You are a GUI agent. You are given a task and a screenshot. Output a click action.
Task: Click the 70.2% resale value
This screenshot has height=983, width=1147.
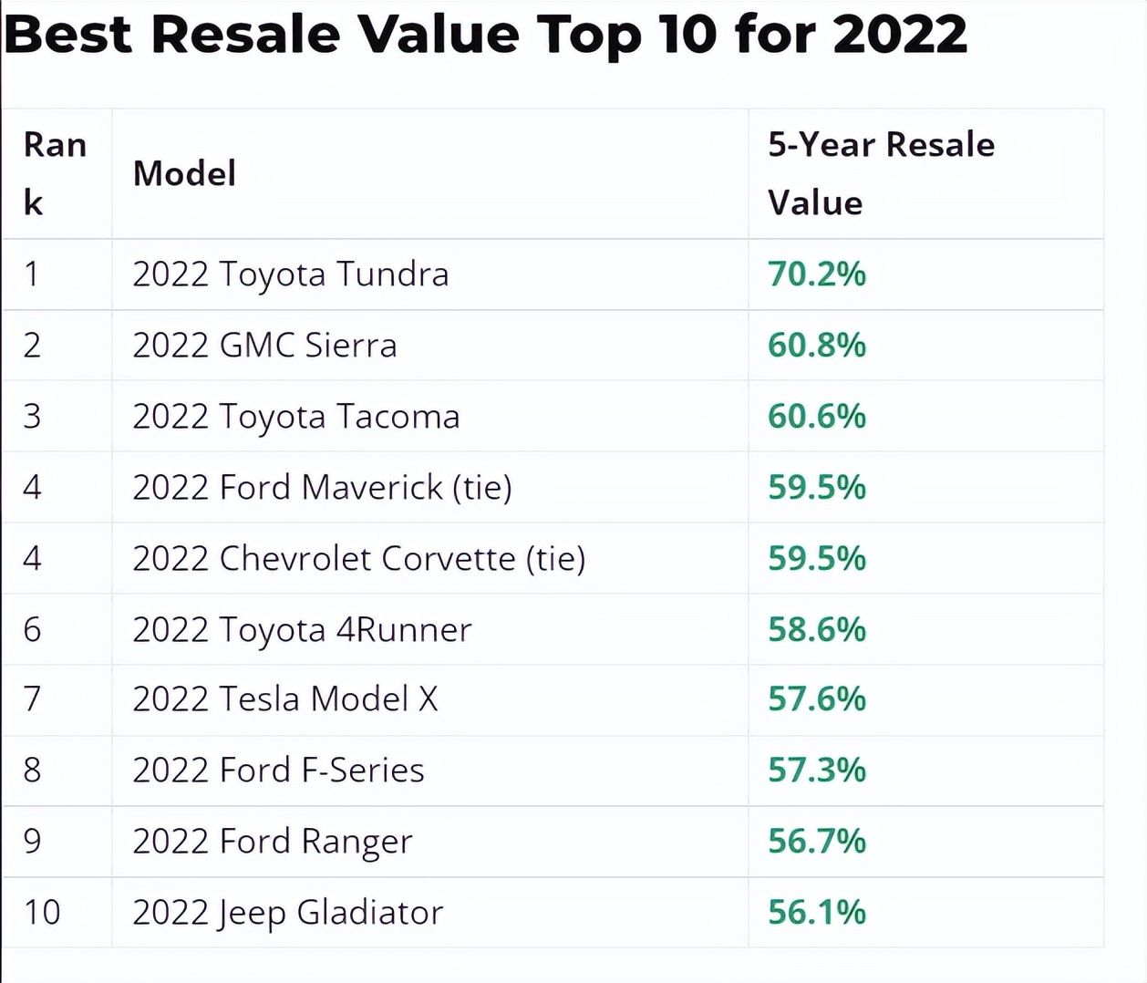coord(816,274)
